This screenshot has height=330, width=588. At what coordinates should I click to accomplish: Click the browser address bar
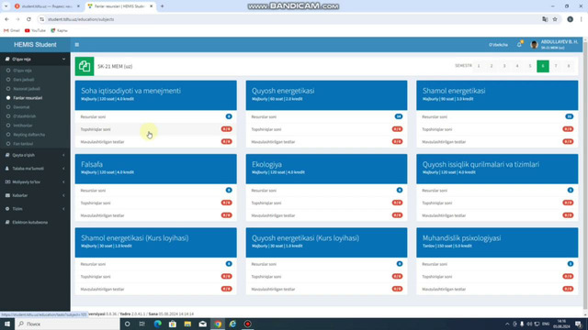(288, 19)
